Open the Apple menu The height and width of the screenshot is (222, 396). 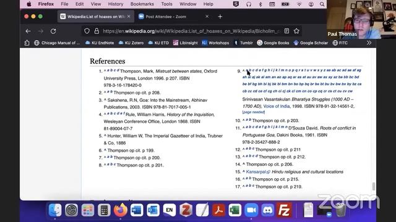pos(29,4)
